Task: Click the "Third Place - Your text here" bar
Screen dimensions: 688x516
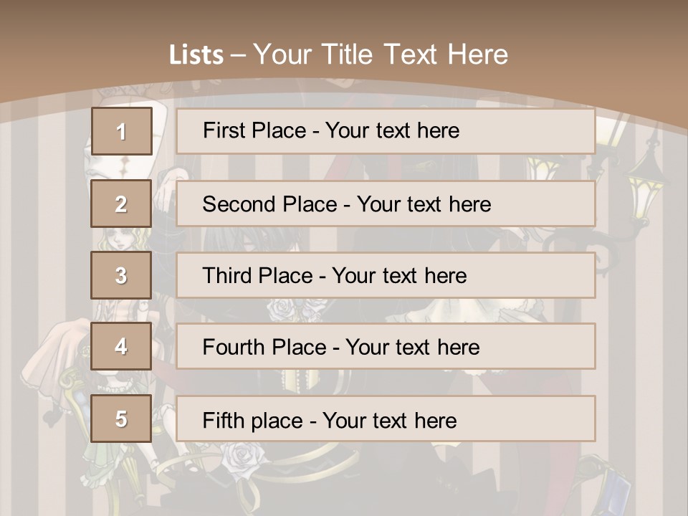Action: [x=386, y=275]
